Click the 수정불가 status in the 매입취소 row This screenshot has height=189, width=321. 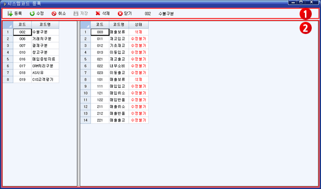pyautogui.click(x=139, y=93)
